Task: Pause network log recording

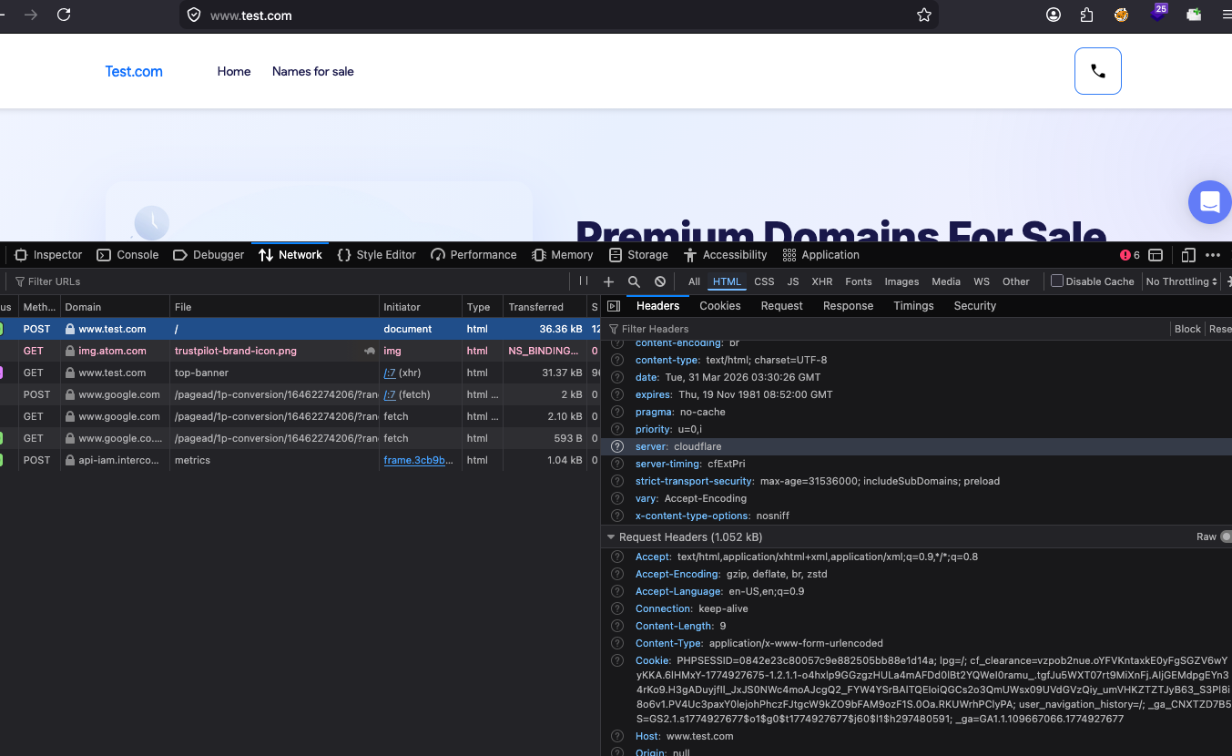Action: pyautogui.click(x=584, y=281)
